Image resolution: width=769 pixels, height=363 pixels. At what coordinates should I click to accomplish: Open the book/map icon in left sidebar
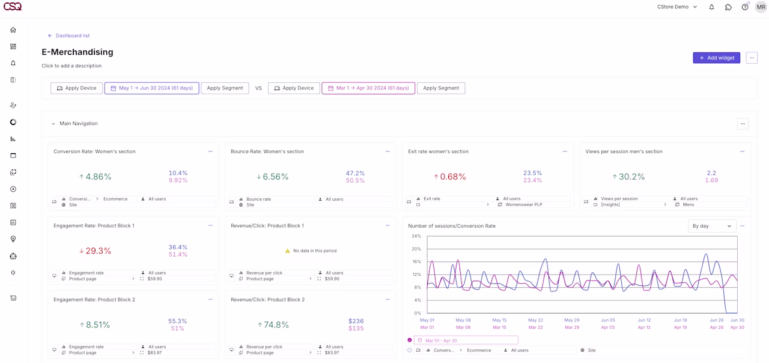pyautogui.click(x=13, y=80)
